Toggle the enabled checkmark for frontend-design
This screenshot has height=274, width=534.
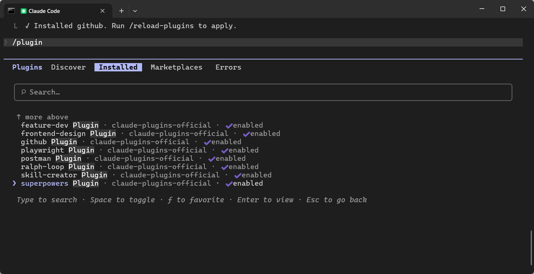click(x=246, y=134)
